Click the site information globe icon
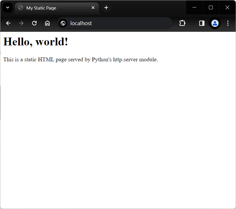This screenshot has width=236, height=209. (x=63, y=23)
